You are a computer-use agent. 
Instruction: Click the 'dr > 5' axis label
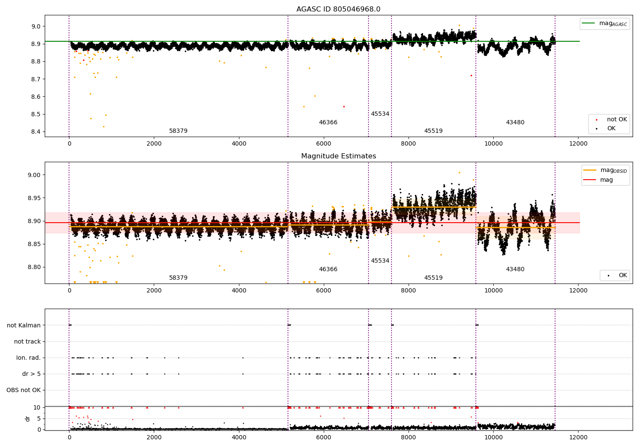(32, 374)
